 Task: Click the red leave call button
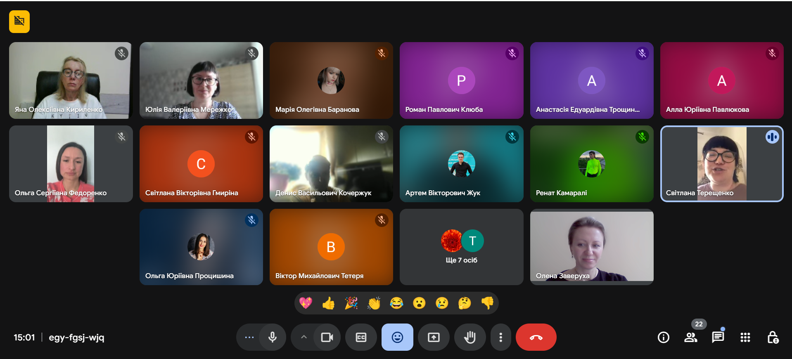(536, 338)
